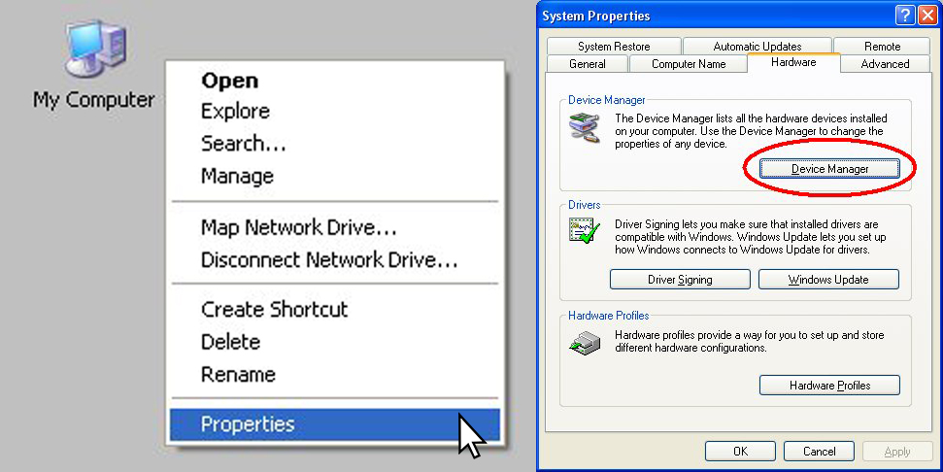Select the Hardware tab
Image resolution: width=943 pixels, height=472 pixels.
(x=793, y=62)
